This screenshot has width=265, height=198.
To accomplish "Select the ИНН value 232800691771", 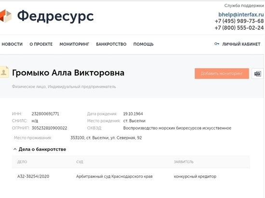I will pos(45,114).
